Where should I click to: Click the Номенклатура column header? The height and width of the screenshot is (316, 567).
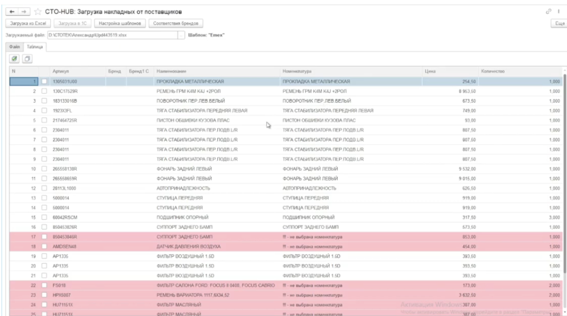click(x=297, y=72)
